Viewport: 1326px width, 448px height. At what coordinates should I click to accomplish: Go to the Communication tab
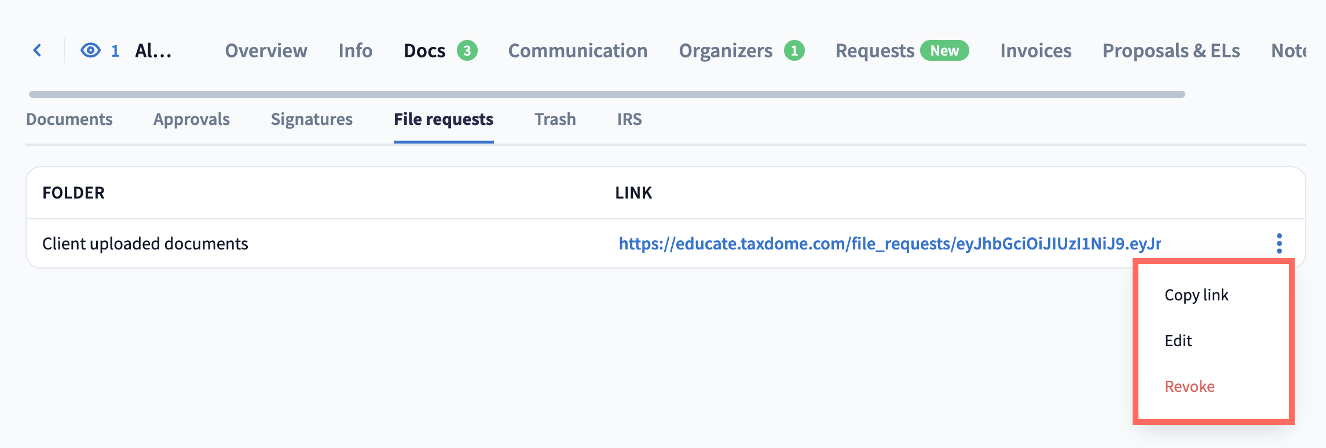point(577,50)
